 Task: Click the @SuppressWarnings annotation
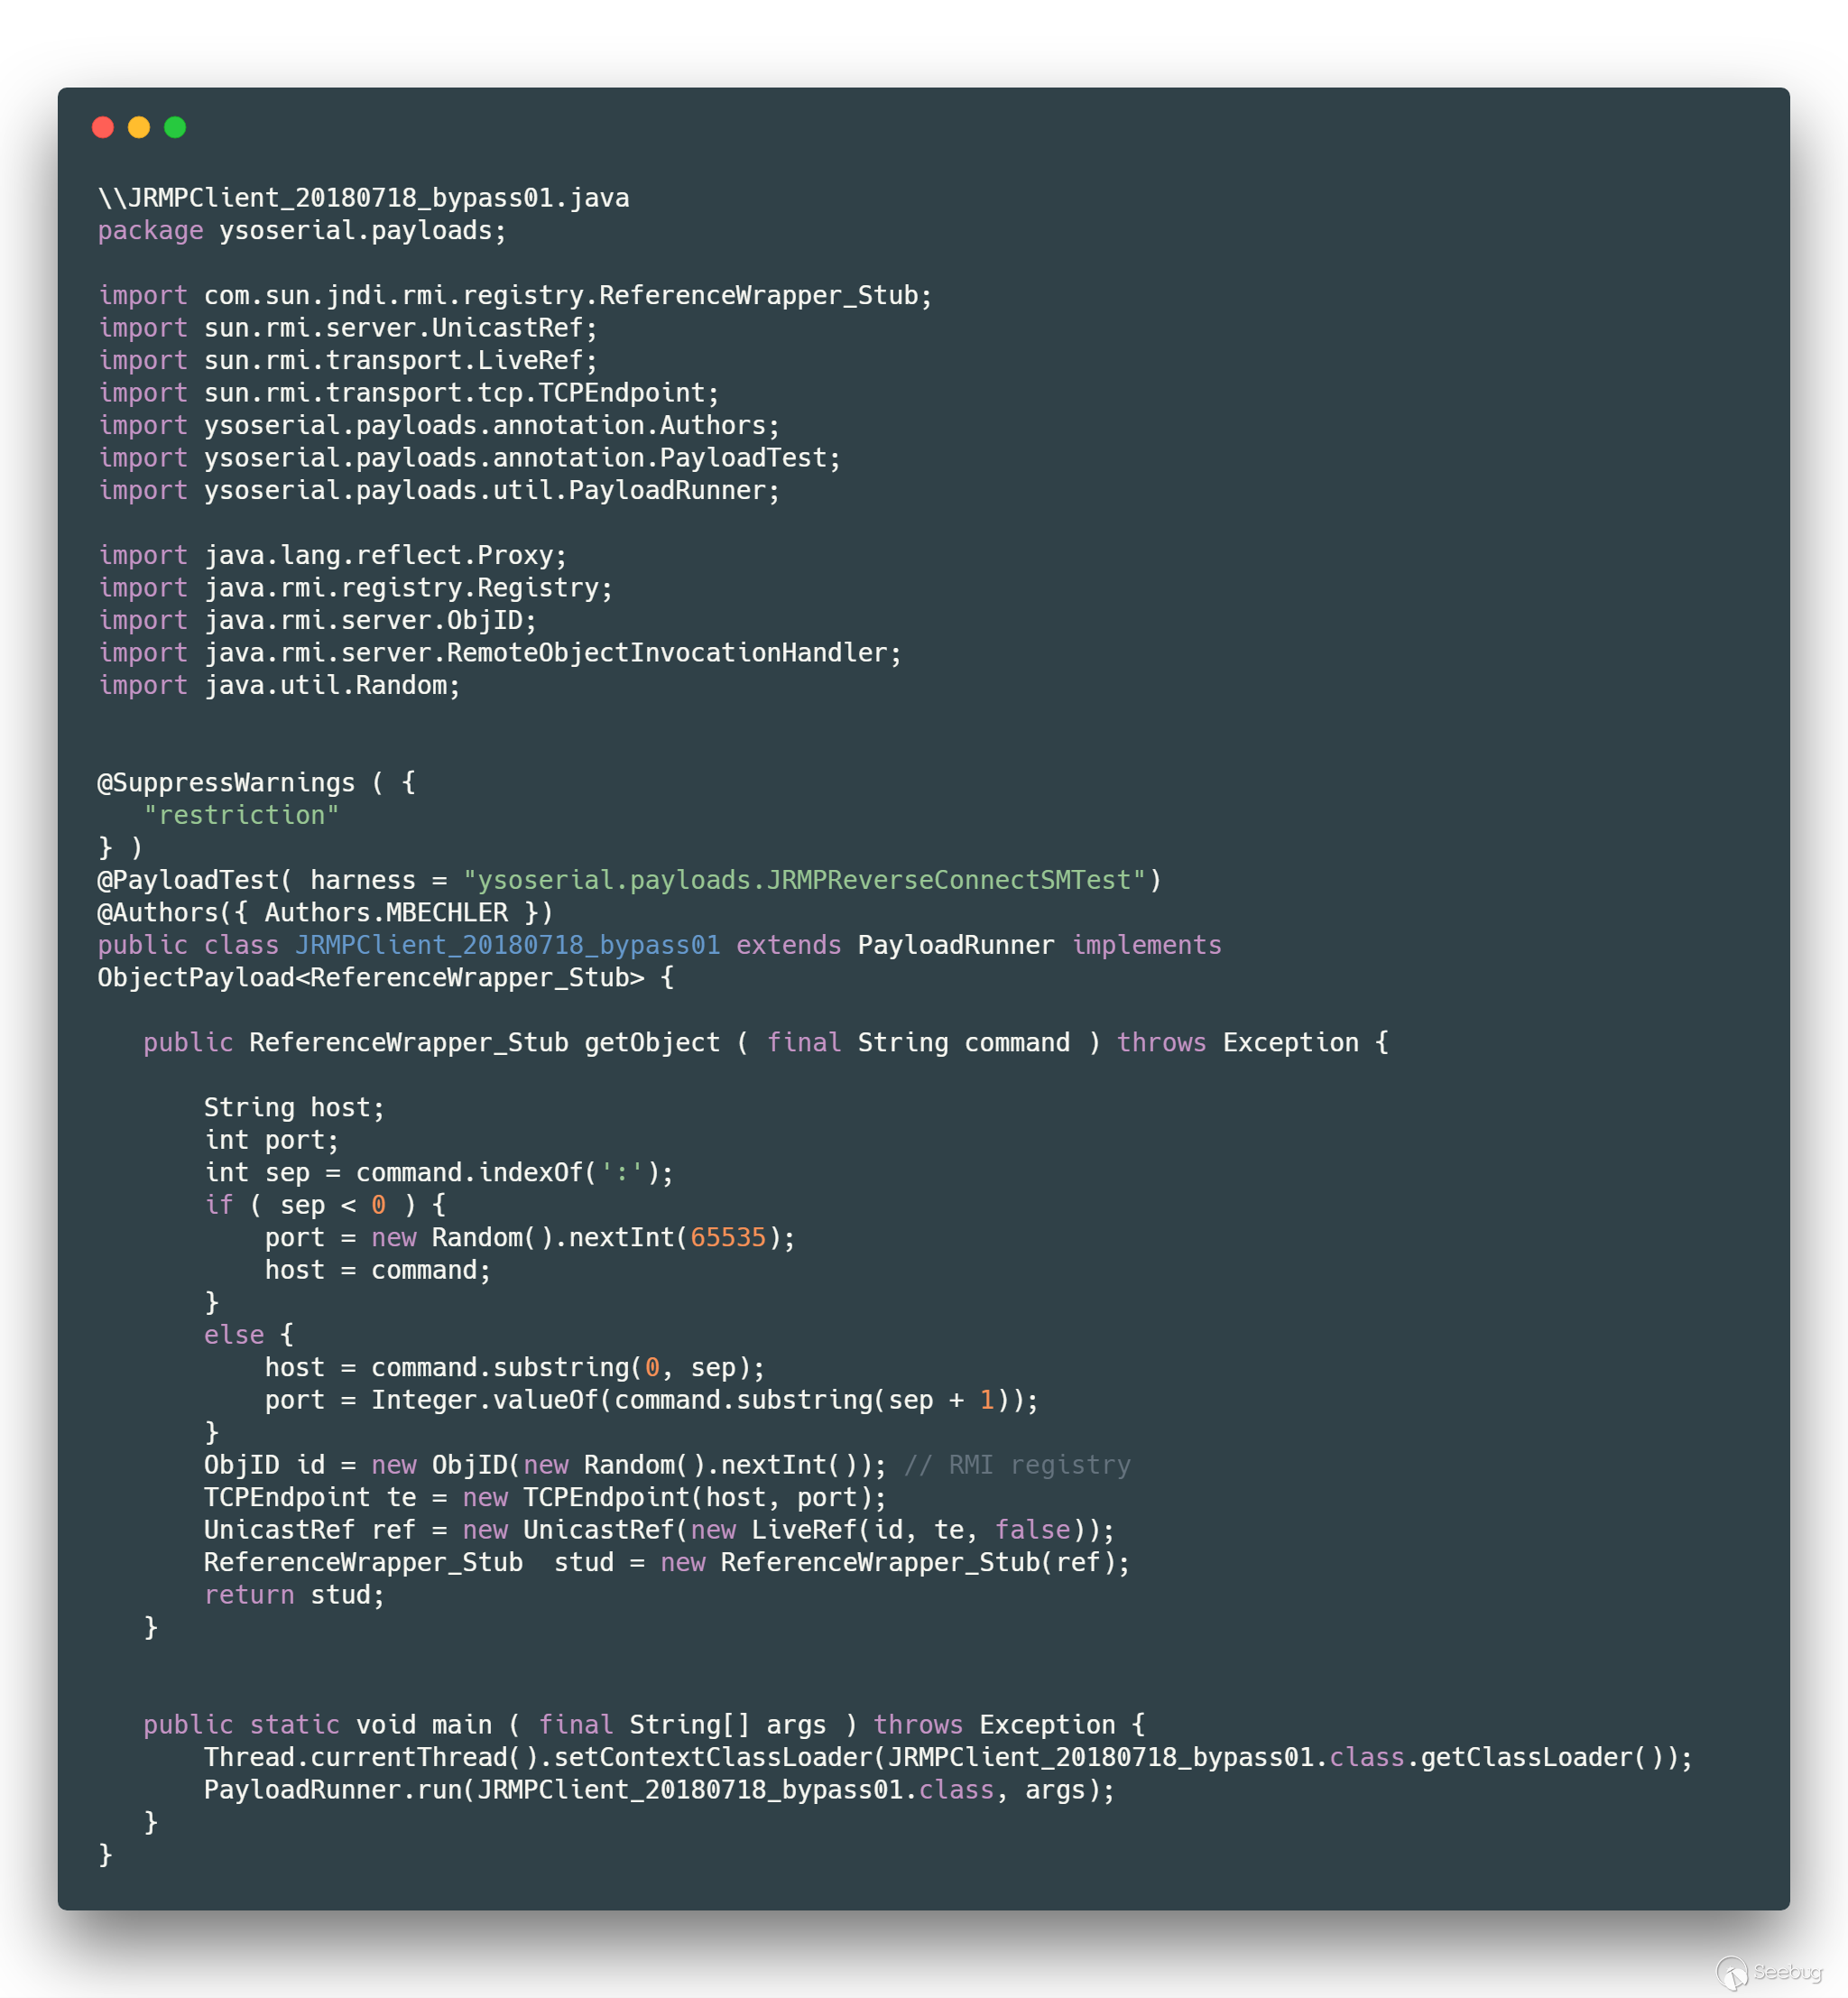[257, 783]
